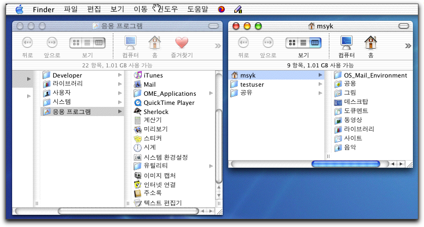Expand the OME_Applications folder arrow
This screenshot has height=227, width=424.
click(x=211, y=94)
